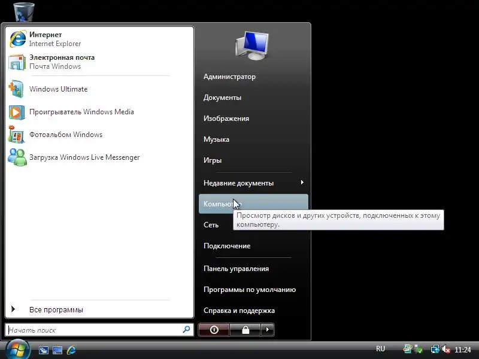479x359 pixels.
Task: Click the Show Desktop quick launch icon
Action: 57,350
